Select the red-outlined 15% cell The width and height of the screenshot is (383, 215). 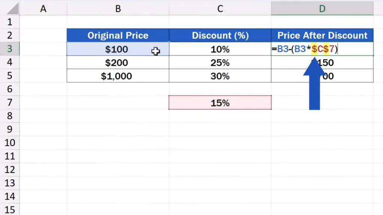(220, 103)
